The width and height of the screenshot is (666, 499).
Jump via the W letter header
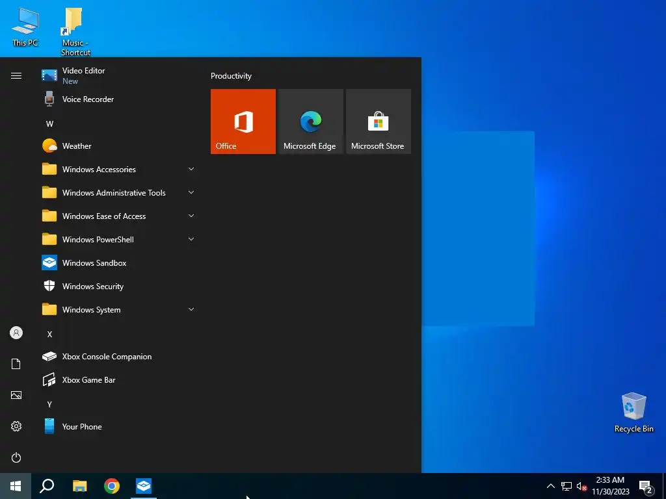click(49, 124)
